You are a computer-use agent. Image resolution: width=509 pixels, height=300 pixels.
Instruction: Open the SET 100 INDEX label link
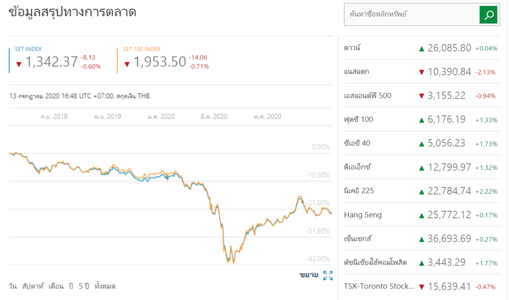[x=142, y=49]
